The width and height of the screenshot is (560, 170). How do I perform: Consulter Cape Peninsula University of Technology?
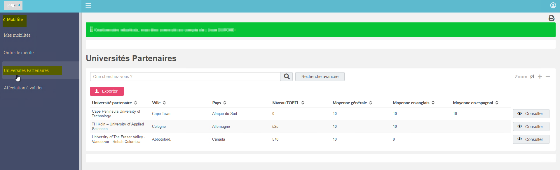[531, 114]
